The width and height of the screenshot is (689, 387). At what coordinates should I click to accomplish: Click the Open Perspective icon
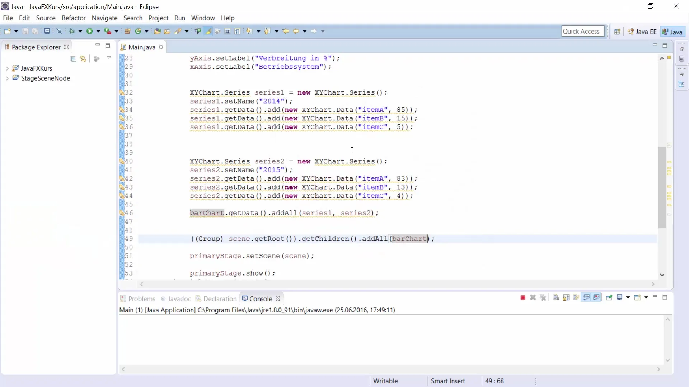click(617, 32)
